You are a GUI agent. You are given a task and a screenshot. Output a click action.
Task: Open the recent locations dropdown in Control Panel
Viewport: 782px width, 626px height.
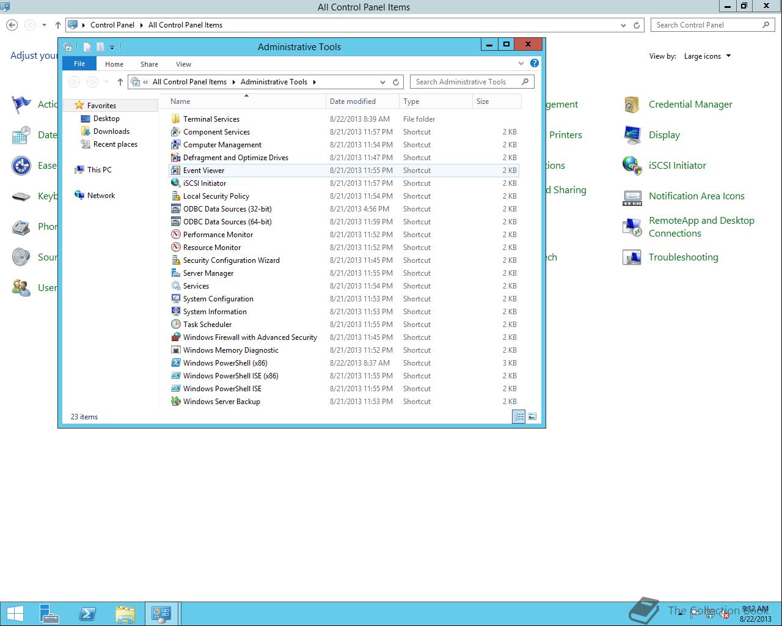44,25
